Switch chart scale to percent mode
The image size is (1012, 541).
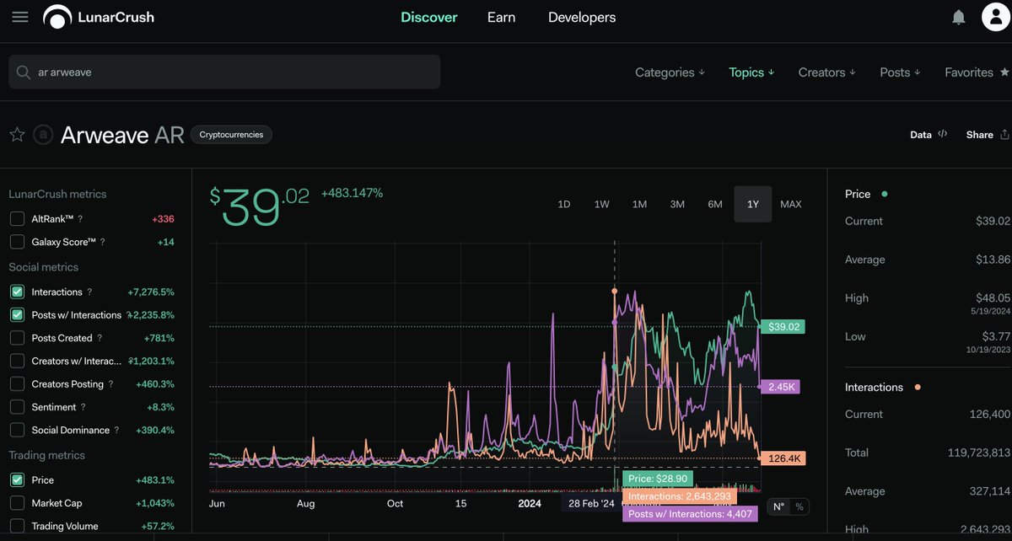click(799, 507)
